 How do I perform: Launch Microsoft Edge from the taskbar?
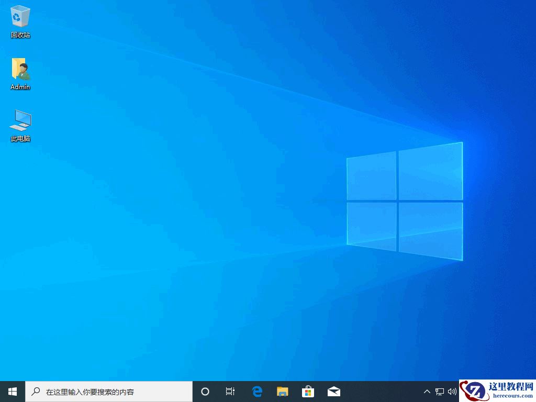pos(256,391)
